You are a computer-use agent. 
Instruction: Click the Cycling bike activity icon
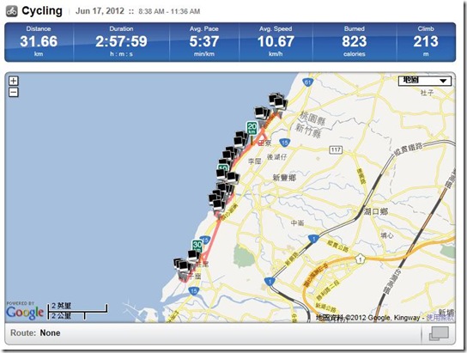pos(12,11)
